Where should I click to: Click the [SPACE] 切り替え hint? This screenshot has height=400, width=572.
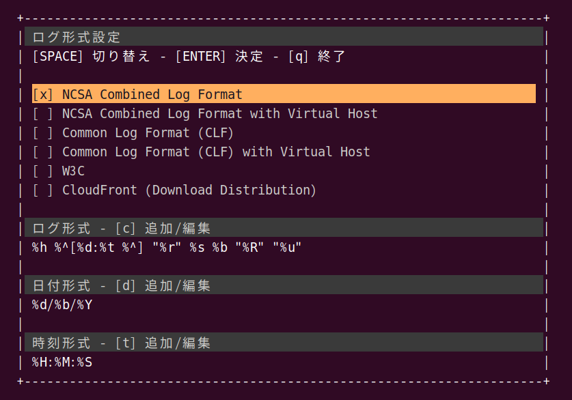pyautogui.click(x=91, y=57)
